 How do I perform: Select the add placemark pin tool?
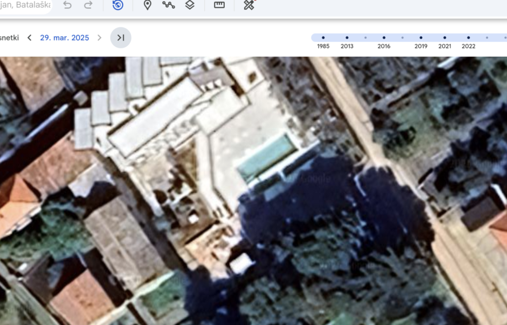[147, 5]
